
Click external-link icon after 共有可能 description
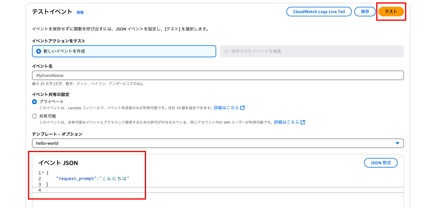[303, 122]
